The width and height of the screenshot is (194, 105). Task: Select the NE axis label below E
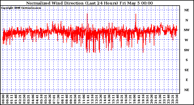point(187,90)
